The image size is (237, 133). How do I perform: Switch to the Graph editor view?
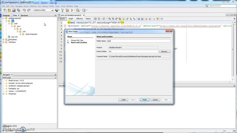[x=71, y=19]
